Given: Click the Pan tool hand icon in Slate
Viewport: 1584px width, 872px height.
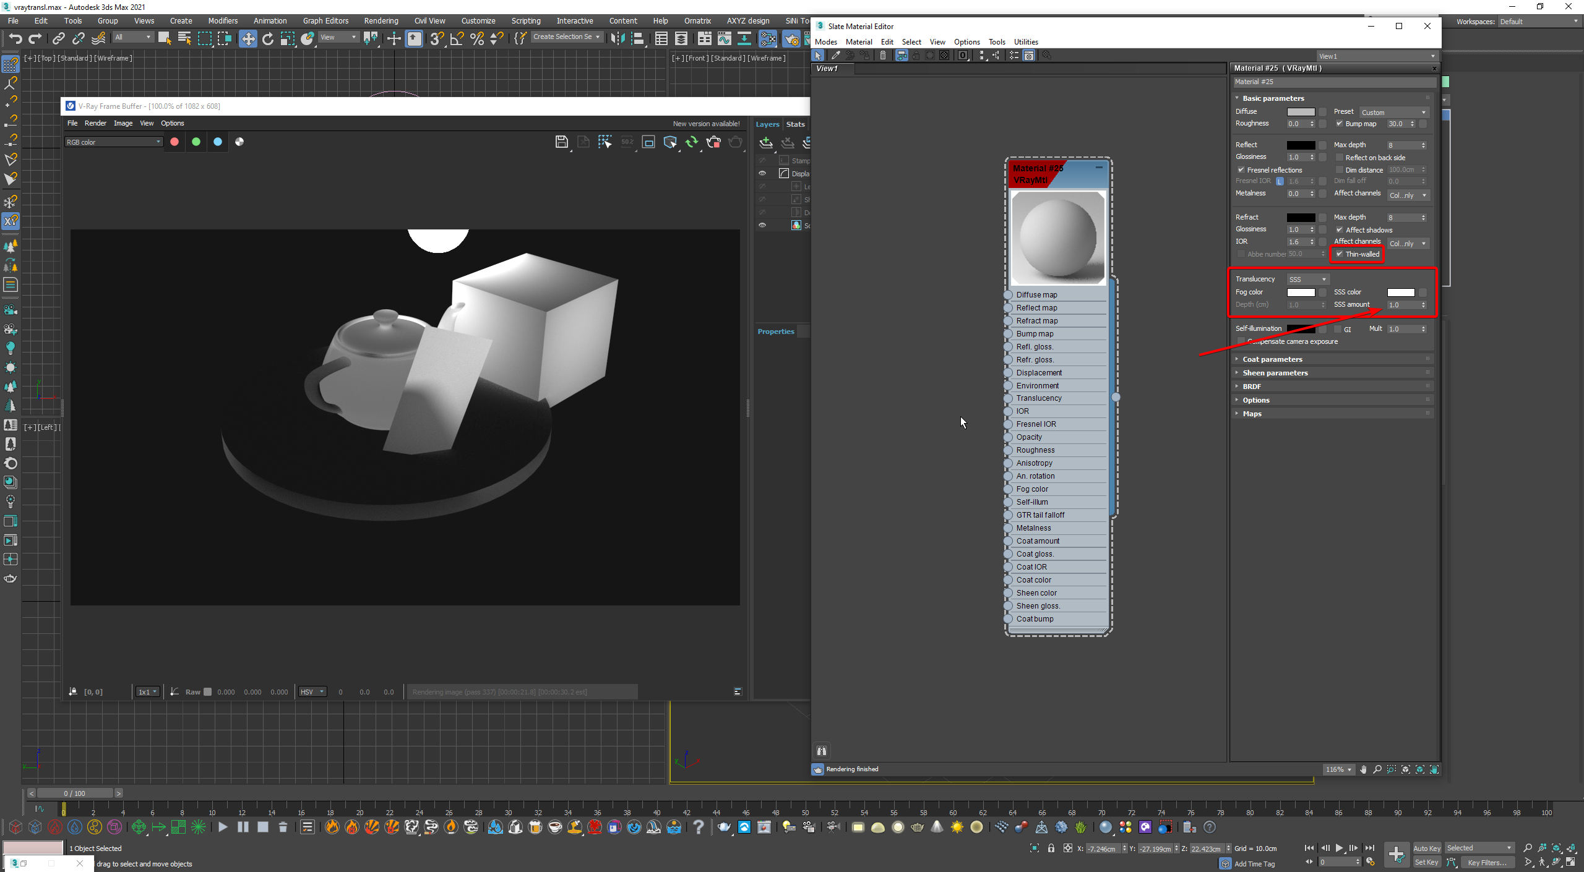Looking at the screenshot, I should [1363, 769].
